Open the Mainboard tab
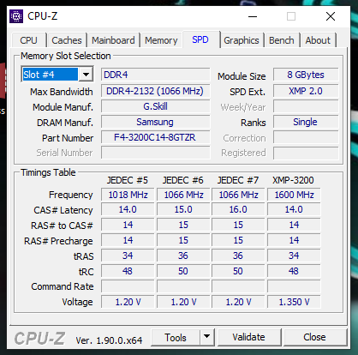 click(113, 40)
